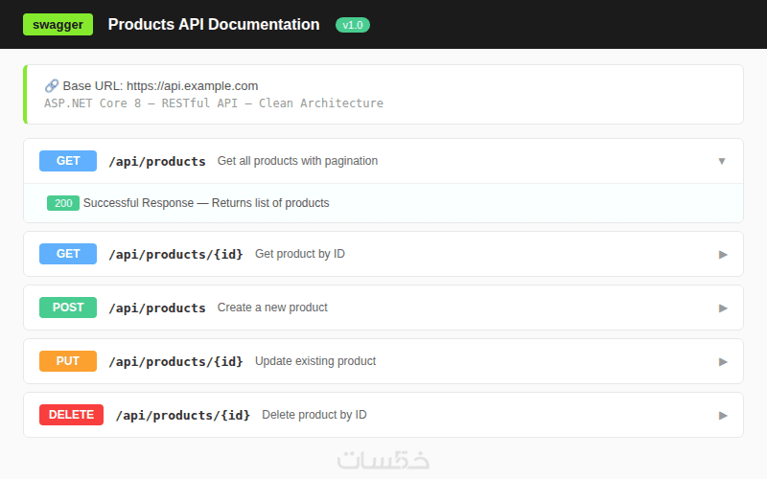Click the green swagger logo badge

click(58, 24)
